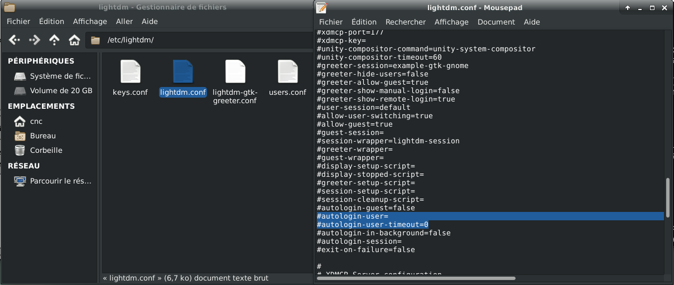Click the Mousepad roll-up arrow button
The image size is (674, 285).
pos(628,8)
